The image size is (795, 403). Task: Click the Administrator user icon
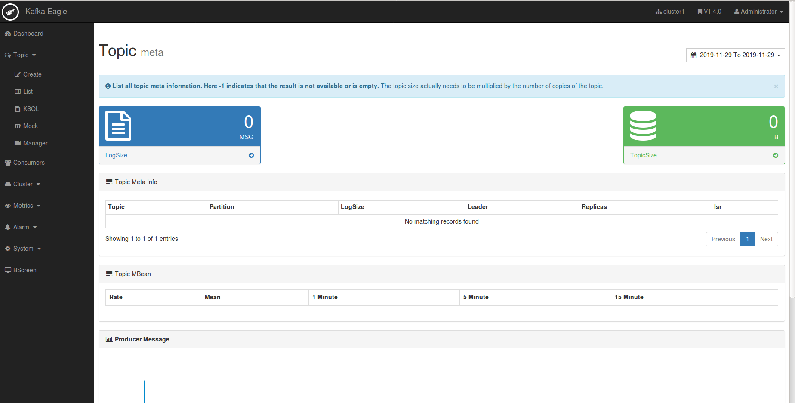point(736,12)
